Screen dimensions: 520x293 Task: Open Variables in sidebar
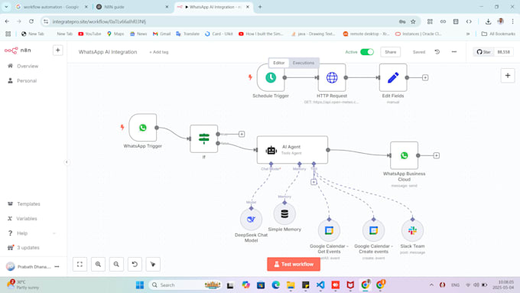[27, 218]
